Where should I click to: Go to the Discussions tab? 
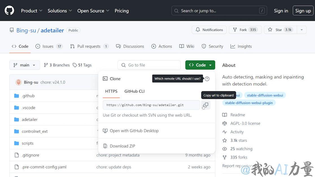(x=130, y=46)
